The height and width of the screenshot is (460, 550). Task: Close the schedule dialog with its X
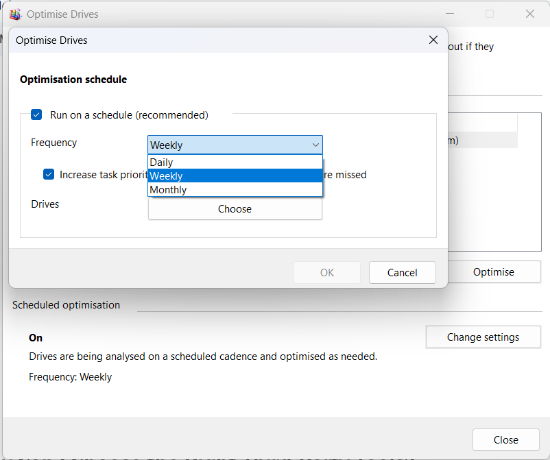tap(433, 40)
